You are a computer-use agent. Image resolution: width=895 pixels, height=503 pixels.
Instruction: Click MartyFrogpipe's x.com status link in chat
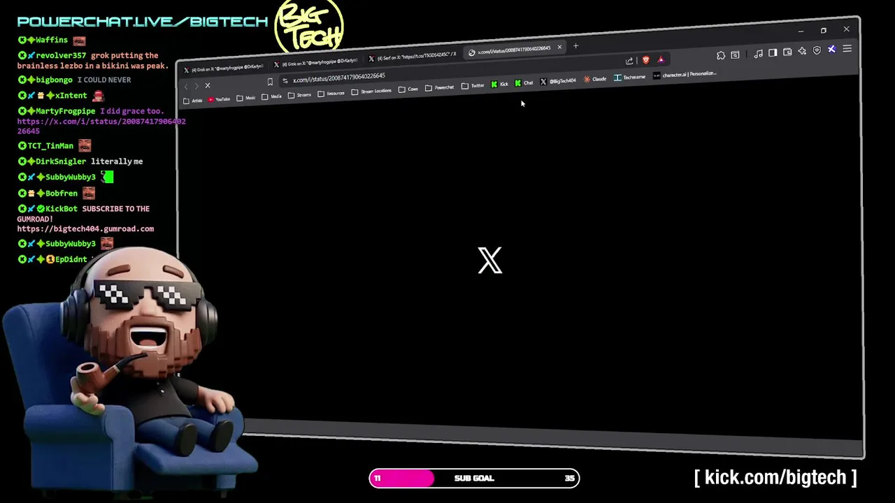point(101,126)
